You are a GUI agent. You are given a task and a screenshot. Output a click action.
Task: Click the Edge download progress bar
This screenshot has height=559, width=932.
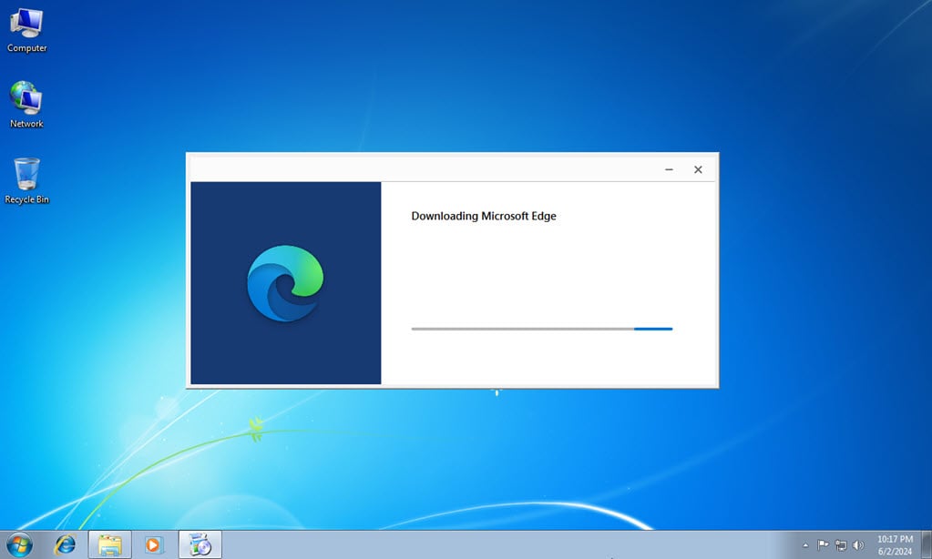pos(542,329)
